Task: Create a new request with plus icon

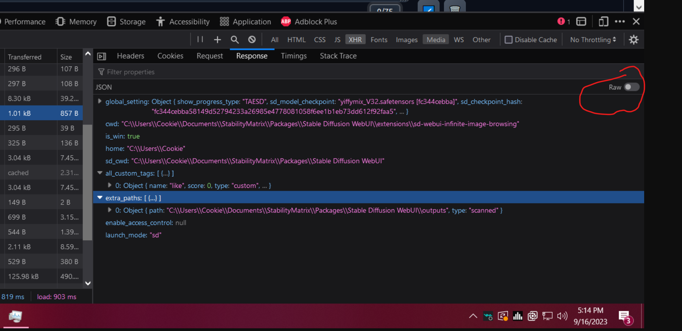Action: 217,39
